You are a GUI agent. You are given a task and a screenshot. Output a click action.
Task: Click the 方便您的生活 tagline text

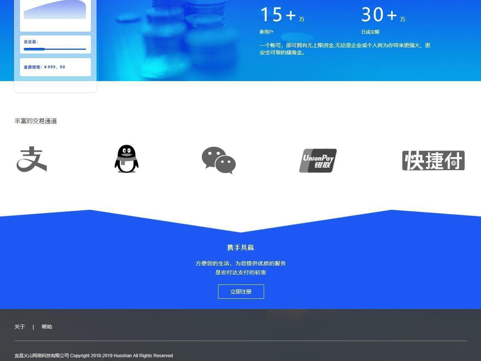pyautogui.click(x=241, y=263)
